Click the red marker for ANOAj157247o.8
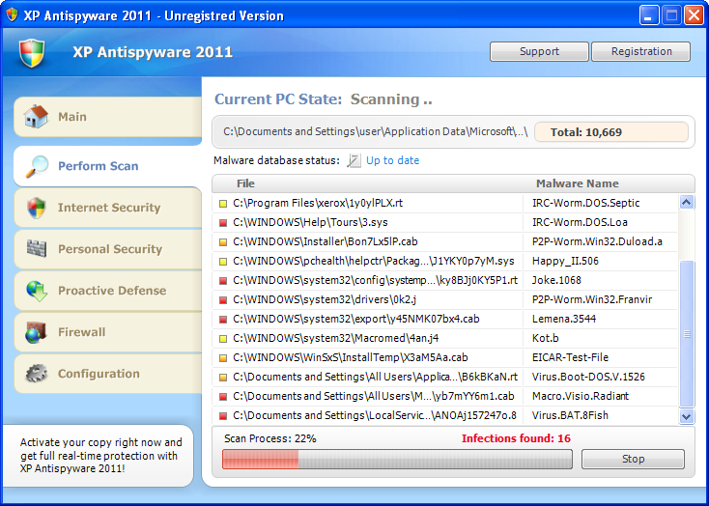709x506 pixels. (222, 416)
